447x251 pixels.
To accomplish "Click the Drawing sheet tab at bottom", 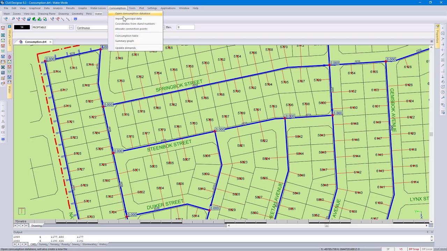I will 36,226.
